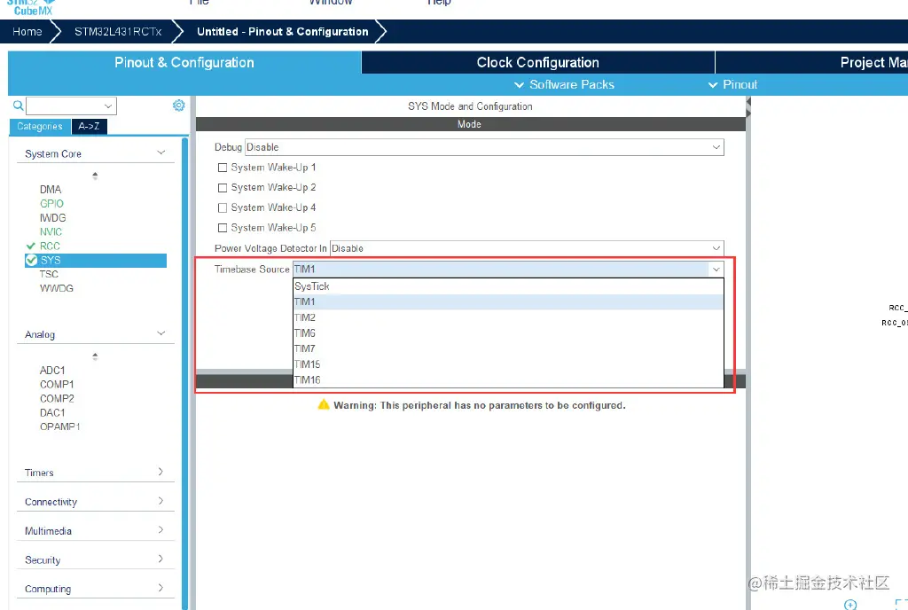Screen dimensions: 908x610
Task: Switch to Pinout & Configuration tab
Action: (x=184, y=62)
